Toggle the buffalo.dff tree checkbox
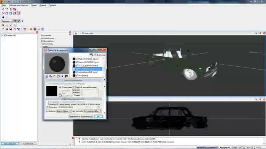 (5, 36)
